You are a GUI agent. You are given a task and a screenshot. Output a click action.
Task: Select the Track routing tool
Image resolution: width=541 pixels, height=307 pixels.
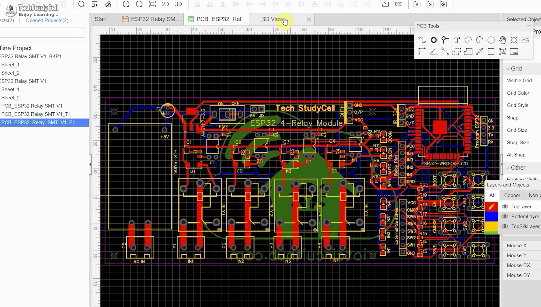point(422,40)
